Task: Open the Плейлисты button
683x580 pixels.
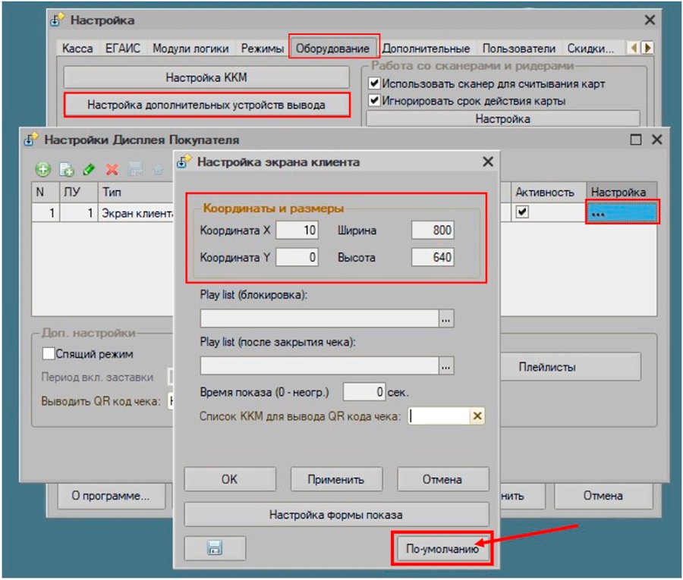Action: coord(570,367)
